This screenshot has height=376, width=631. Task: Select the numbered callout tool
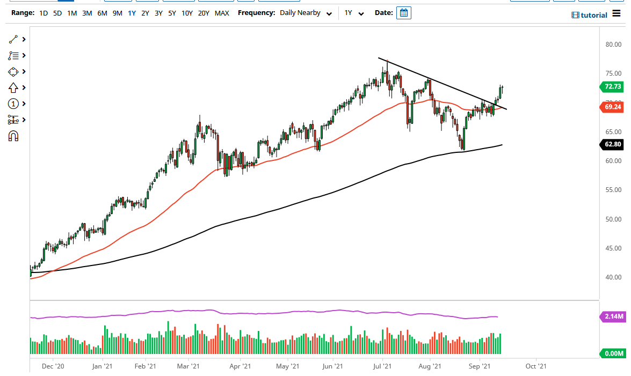pos(13,104)
